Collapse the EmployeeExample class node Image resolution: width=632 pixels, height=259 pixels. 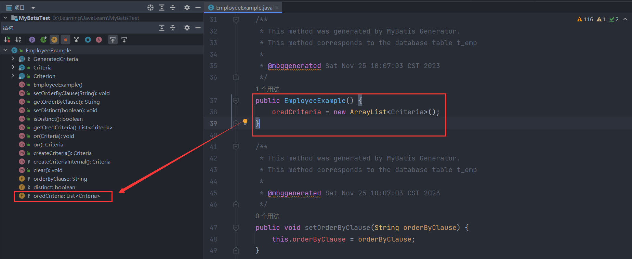tap(5, 50)
